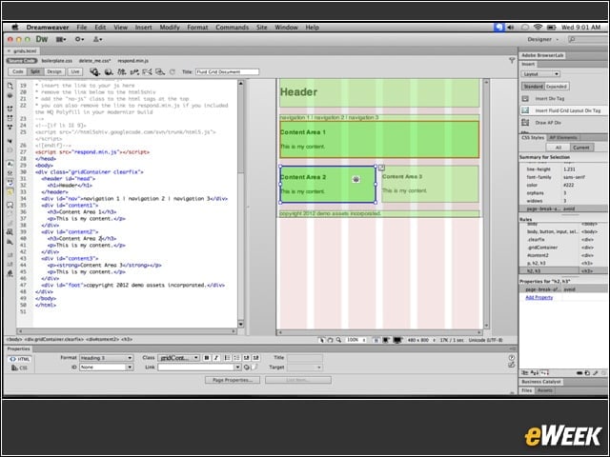Click the Unordered List icon in Properties
This screenshot has width=610, height=457.
click(x=227, y=358)
